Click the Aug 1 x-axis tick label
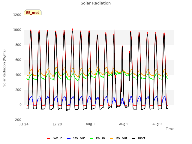The height and width of the screenshot is (144, 192). click(x=90, y=124)
